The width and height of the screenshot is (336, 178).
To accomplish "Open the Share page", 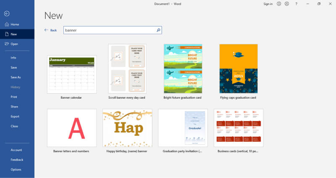I will point(14,107).
